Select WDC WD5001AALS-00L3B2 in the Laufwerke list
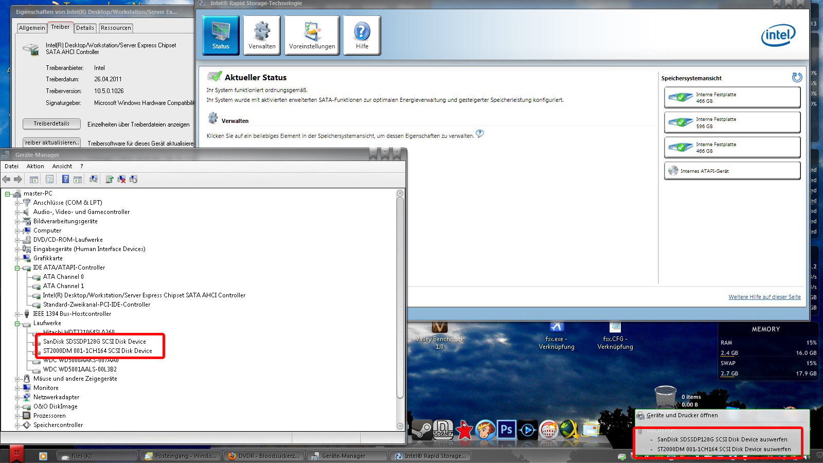Screen dimensions: 823x463 click(x=80, y=369)
